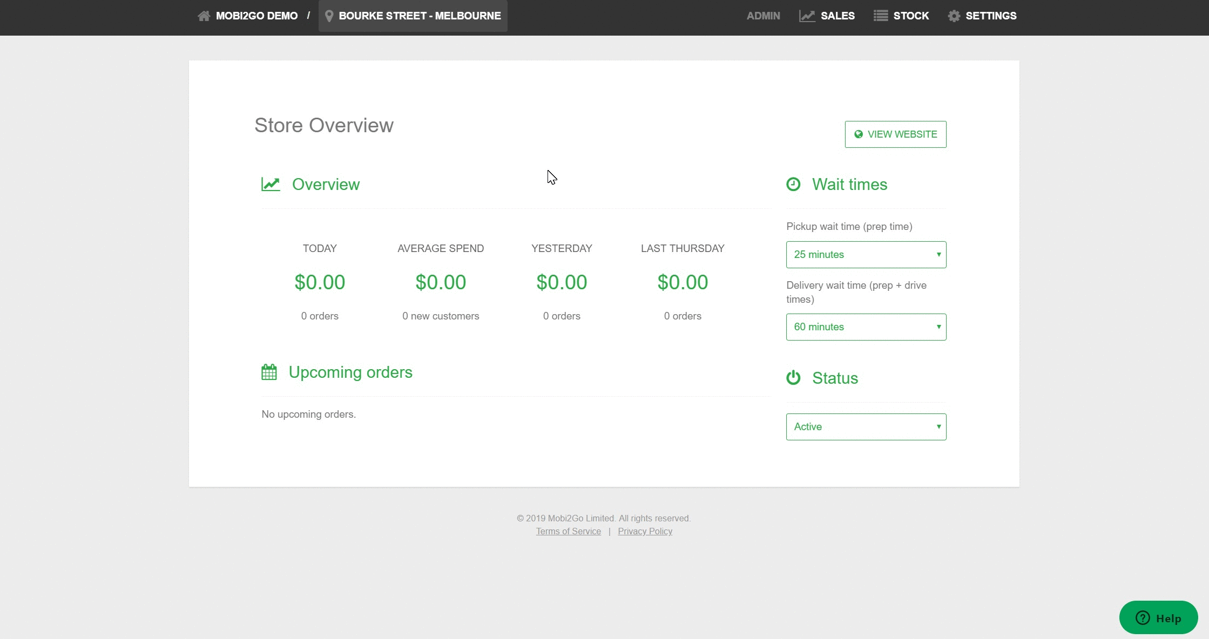Click the Stock list icon
1209x639 pixels.
tap(880, 16)
